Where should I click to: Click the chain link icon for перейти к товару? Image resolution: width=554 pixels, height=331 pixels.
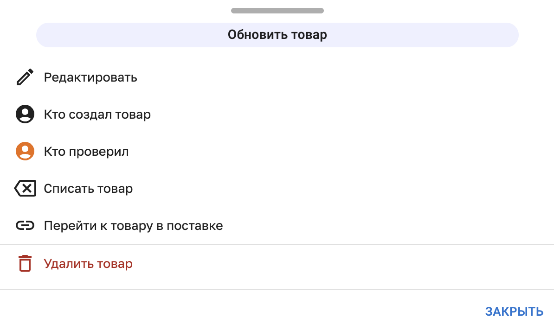(26, 225)
